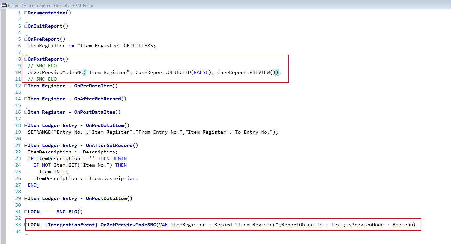This screenshot has width=451, height=244.
Task: Click the END; statement on line 27
Action: point(33,185)
